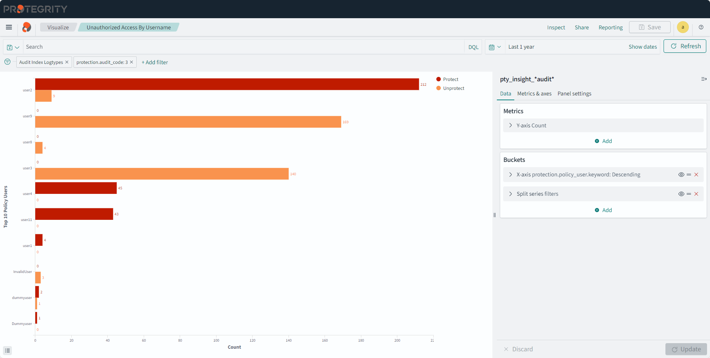Expand the X-axis protection.policy_user.keyword bucket

pyautogui.click(x=511, y=175)
